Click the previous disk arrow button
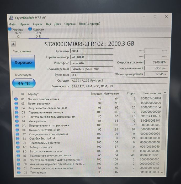The image size is (181, 184). (13, 44)
